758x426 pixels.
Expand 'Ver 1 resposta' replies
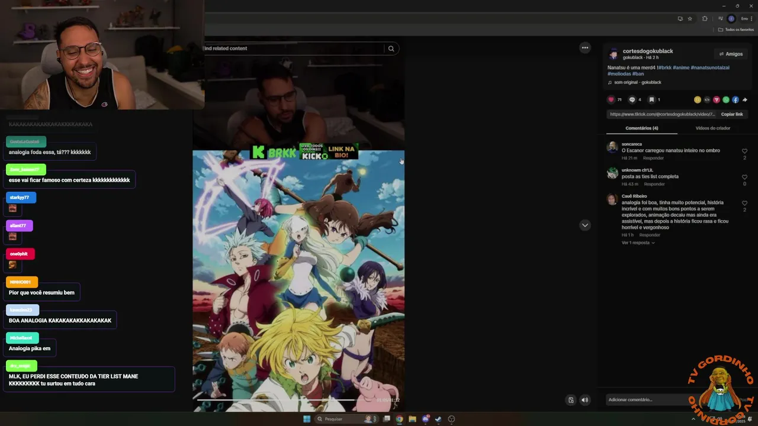click(x=638, y=243)
